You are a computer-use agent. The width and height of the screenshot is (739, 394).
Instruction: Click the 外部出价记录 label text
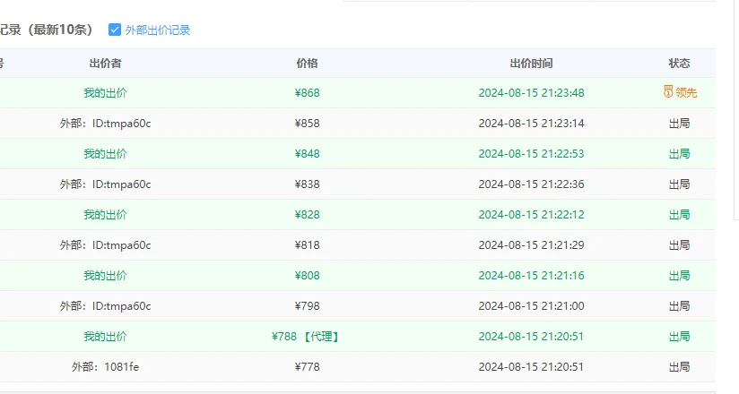coord(158,30)
